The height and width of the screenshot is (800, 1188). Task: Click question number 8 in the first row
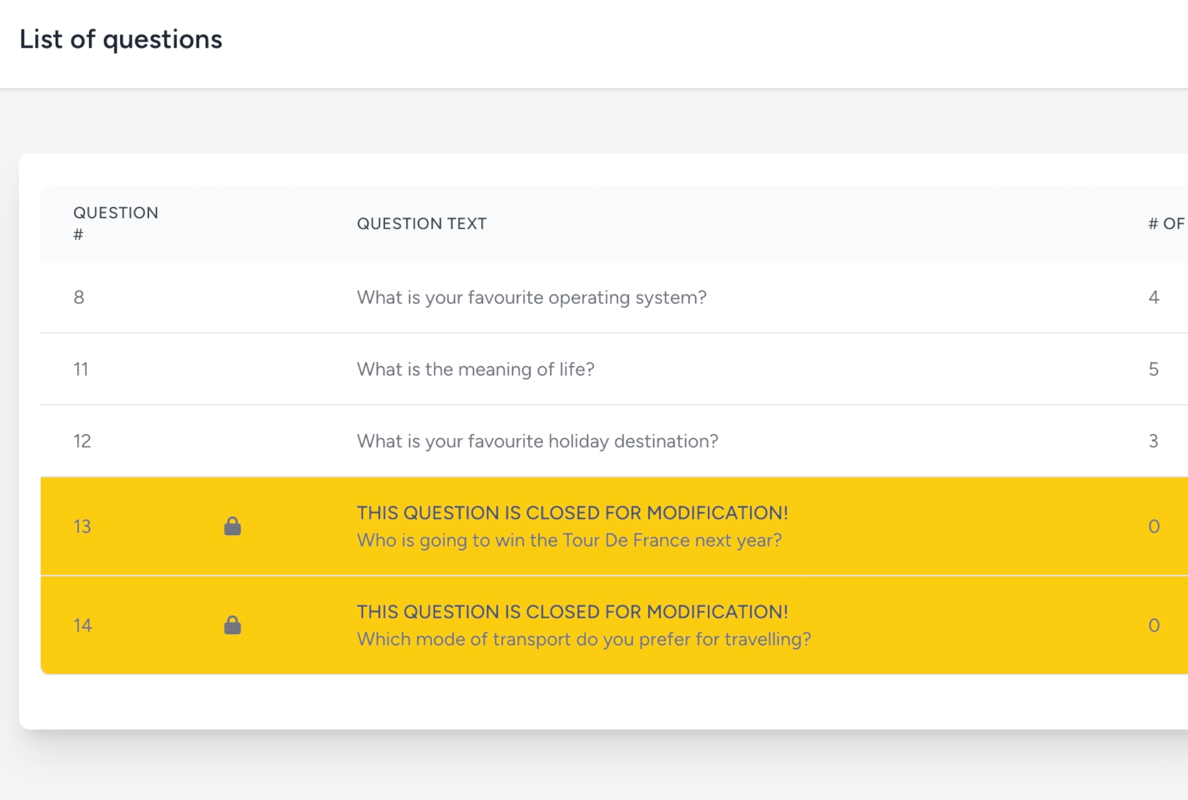(79, 297)
